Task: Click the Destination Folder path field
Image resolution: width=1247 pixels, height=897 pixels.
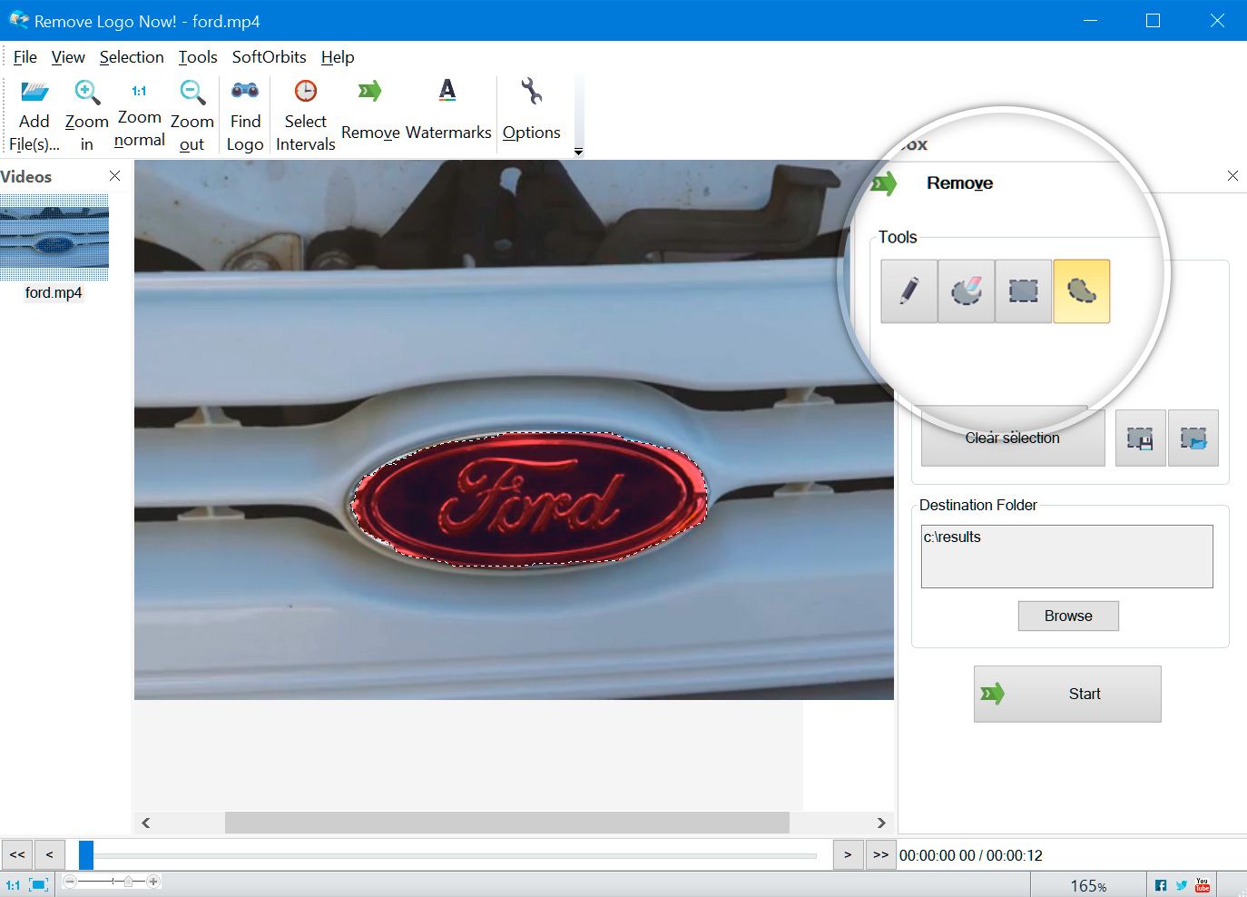Action: [1066, 556]
